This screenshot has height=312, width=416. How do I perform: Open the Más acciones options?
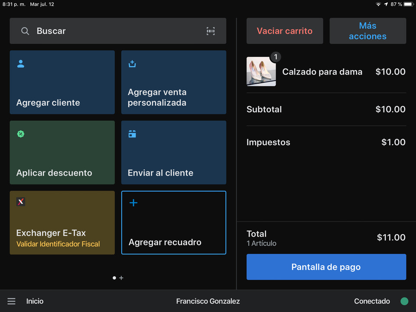(x=367, y=31)
